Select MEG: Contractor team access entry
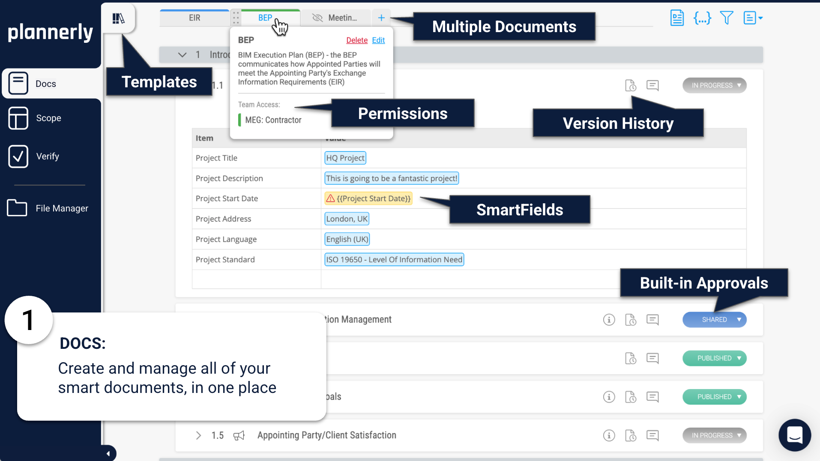820x461 pixels. 273,120
